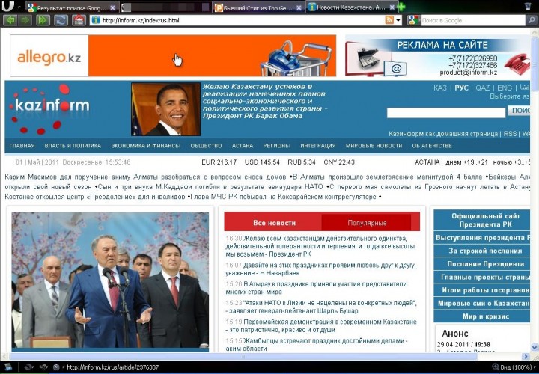Click the kazinform site search field

click(446, 113)
